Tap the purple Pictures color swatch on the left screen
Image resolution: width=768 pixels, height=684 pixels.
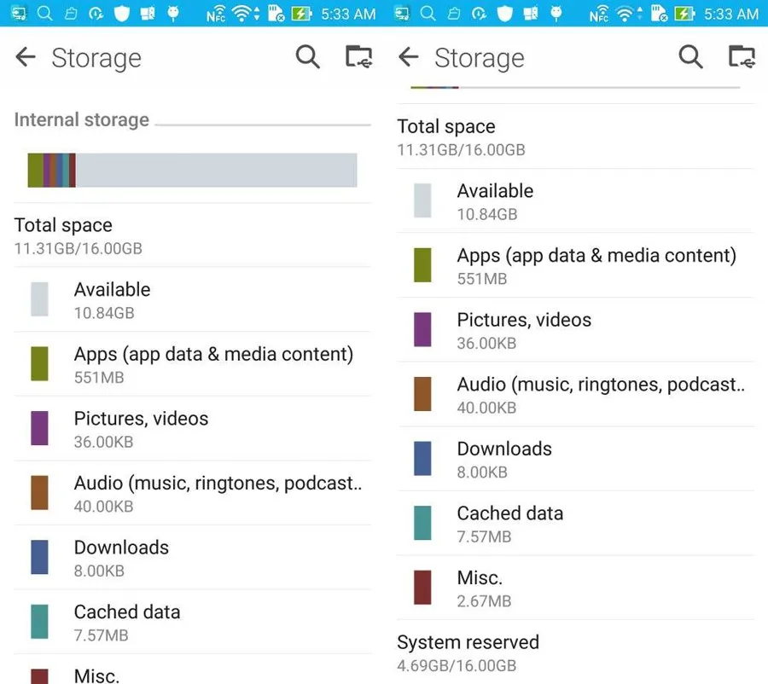(39, 428)
